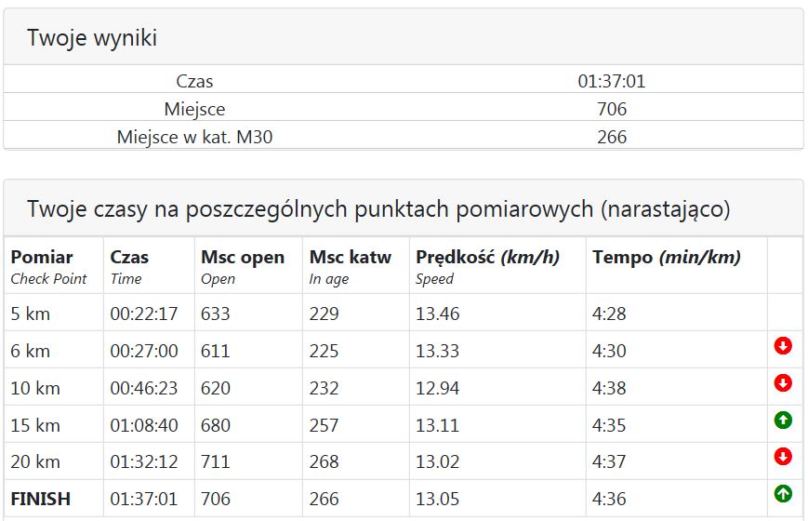This screenshot has width=808, height=521.
Task: Click the Tempo (min/km) column header
Action: [666, 258]
